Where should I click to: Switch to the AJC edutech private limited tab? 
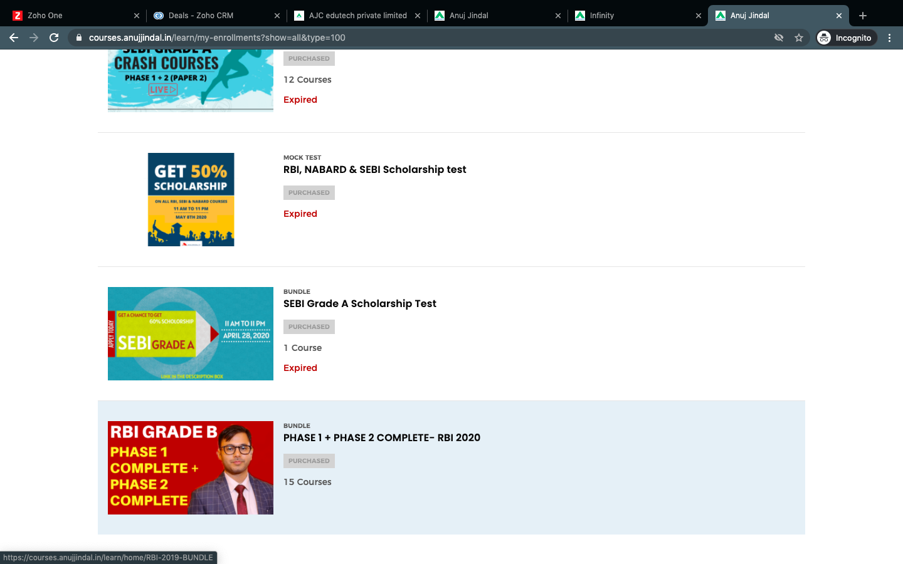click(x=357, y=16)
